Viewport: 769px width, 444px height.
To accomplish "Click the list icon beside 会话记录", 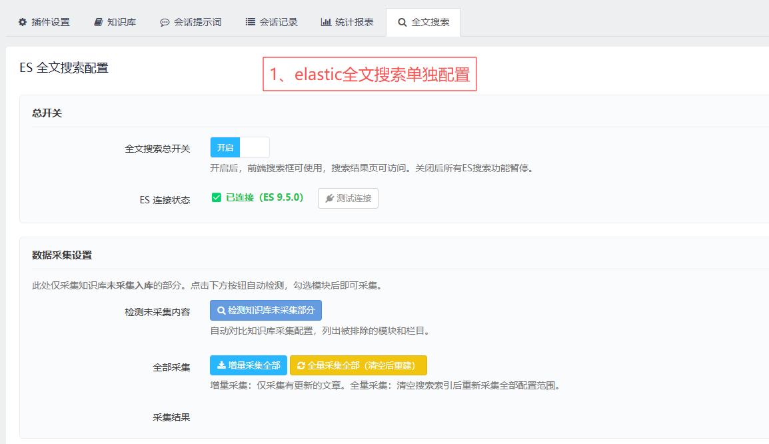I will point(250,22).
